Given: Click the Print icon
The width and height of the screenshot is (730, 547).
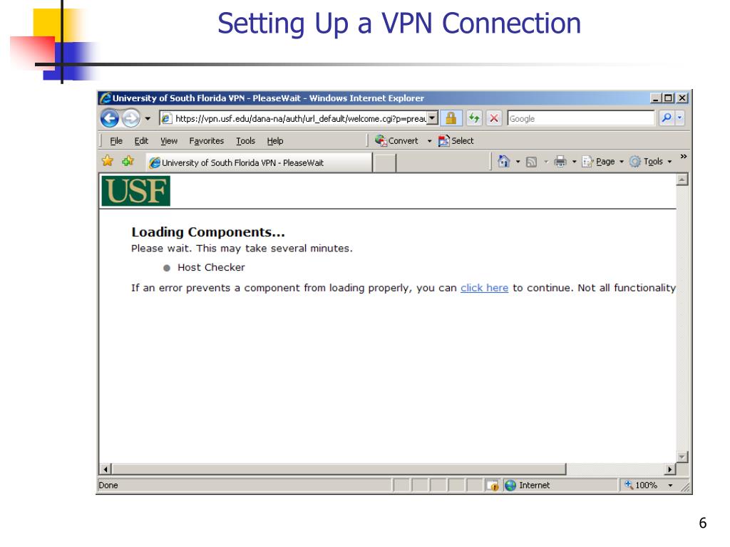Looking at the screenshot, I should pos(560,162).
